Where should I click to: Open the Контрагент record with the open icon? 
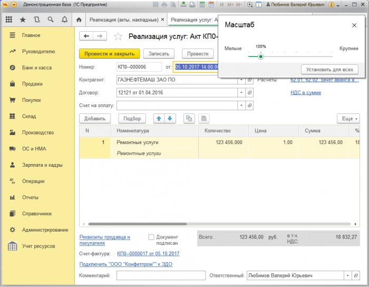coord(249,80)
